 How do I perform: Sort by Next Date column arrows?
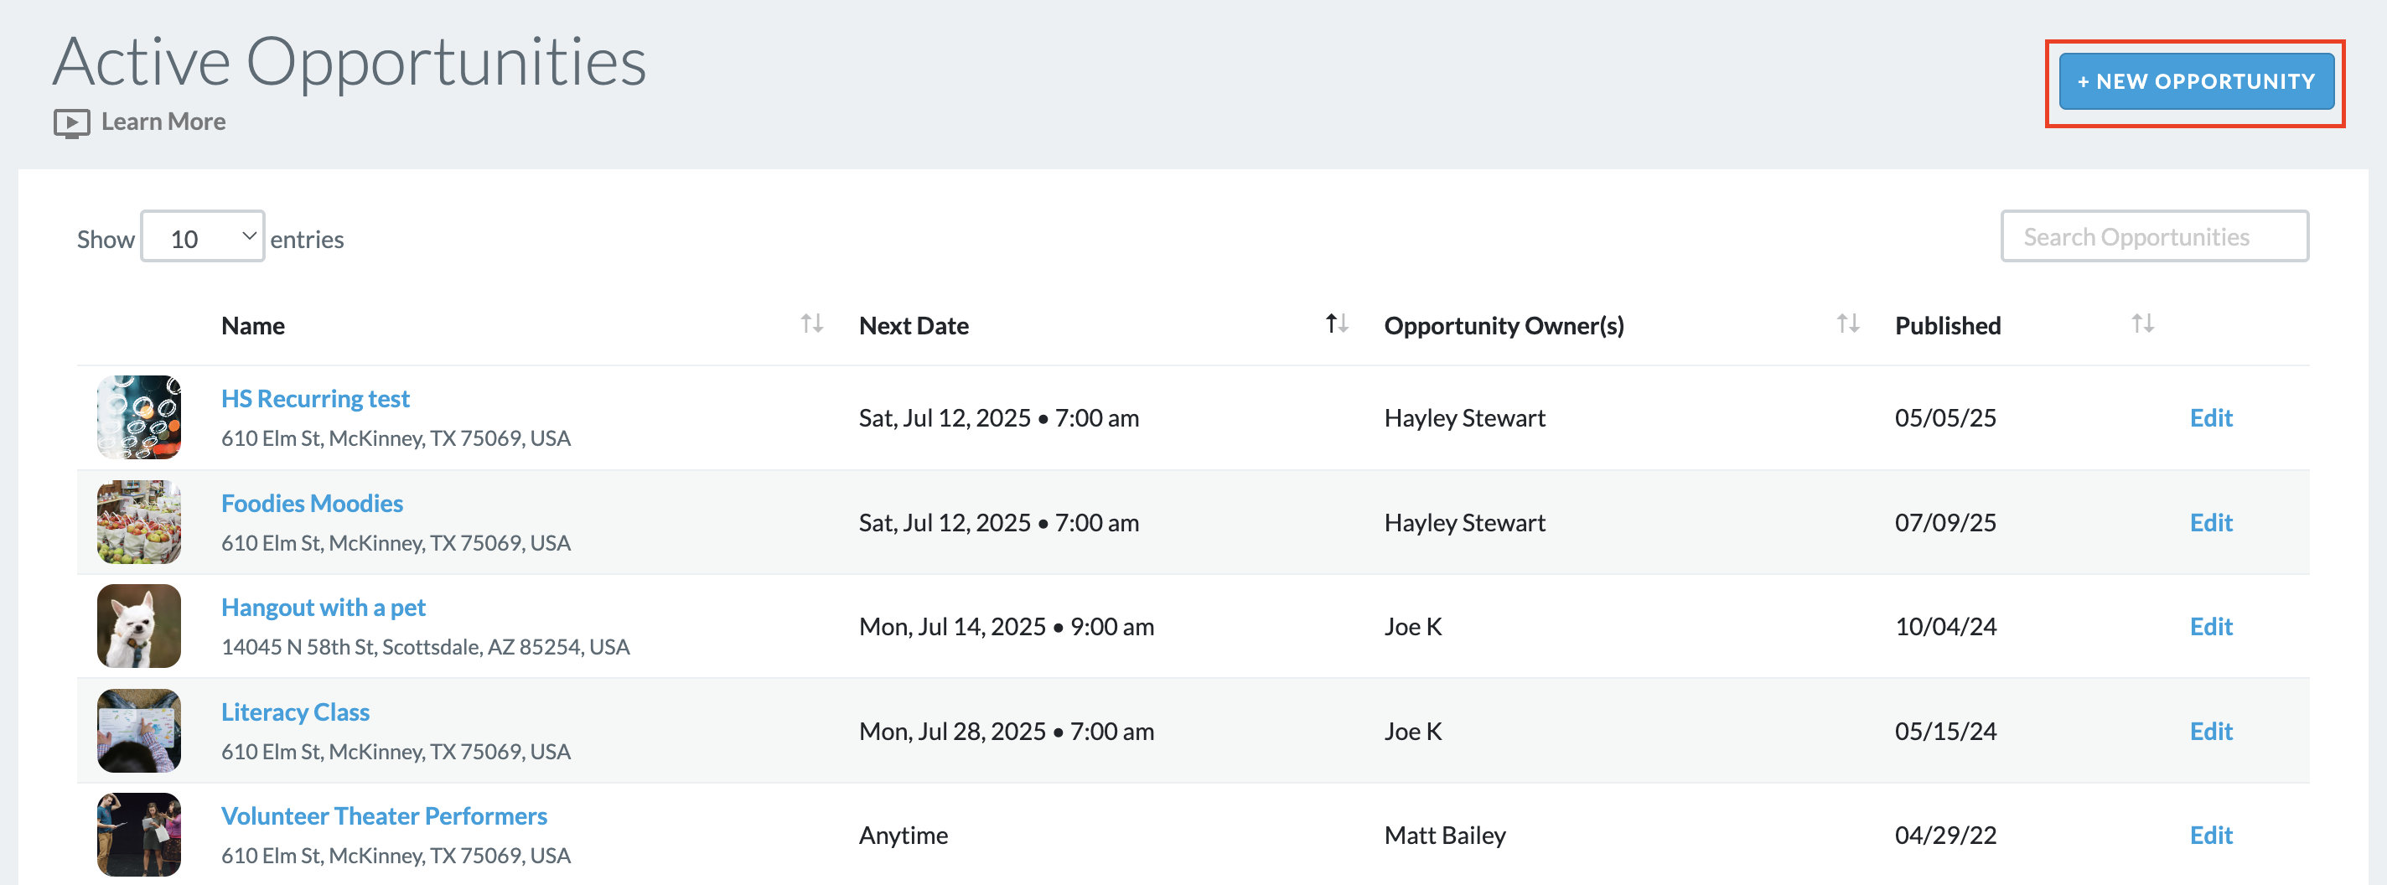point(1336,323)
